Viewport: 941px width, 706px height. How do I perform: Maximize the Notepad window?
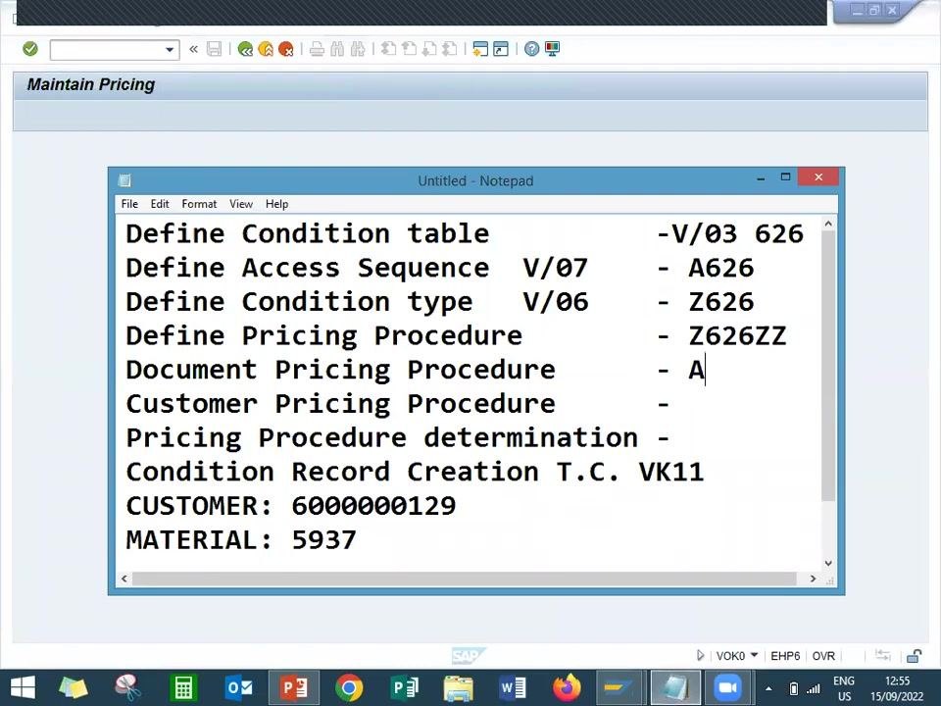[785, 177]
